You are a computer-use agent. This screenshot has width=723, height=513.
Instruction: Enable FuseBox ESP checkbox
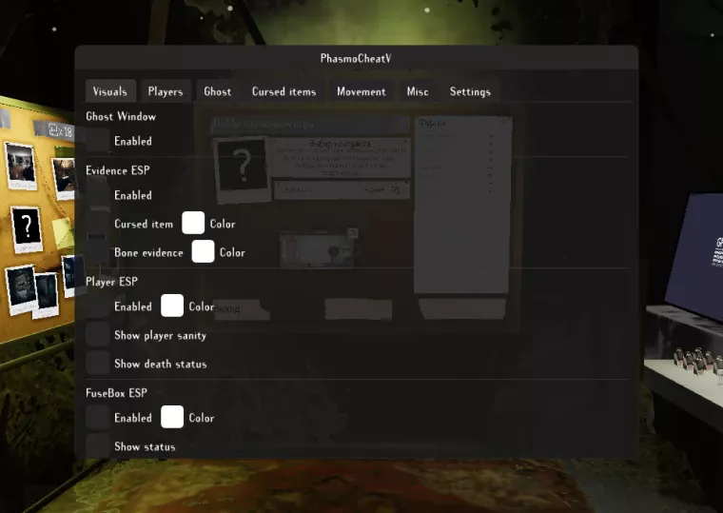tap(97, 418)
